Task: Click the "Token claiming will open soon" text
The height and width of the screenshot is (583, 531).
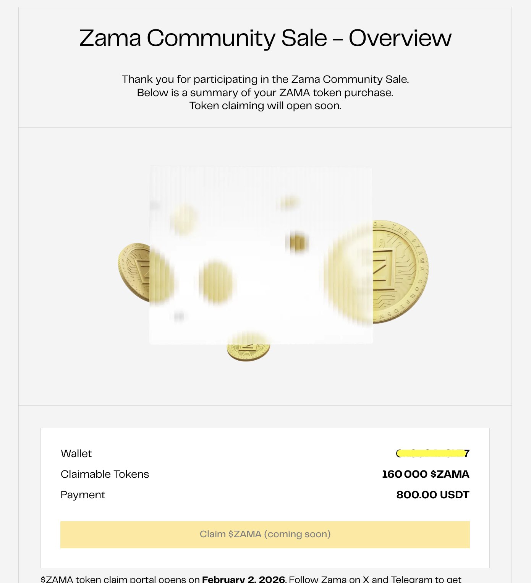Action: tap(265, 106)
